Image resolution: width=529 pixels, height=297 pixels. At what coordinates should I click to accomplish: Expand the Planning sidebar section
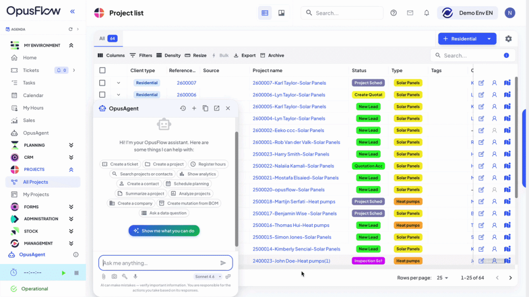pyautogui.click(x=71, y=145)
